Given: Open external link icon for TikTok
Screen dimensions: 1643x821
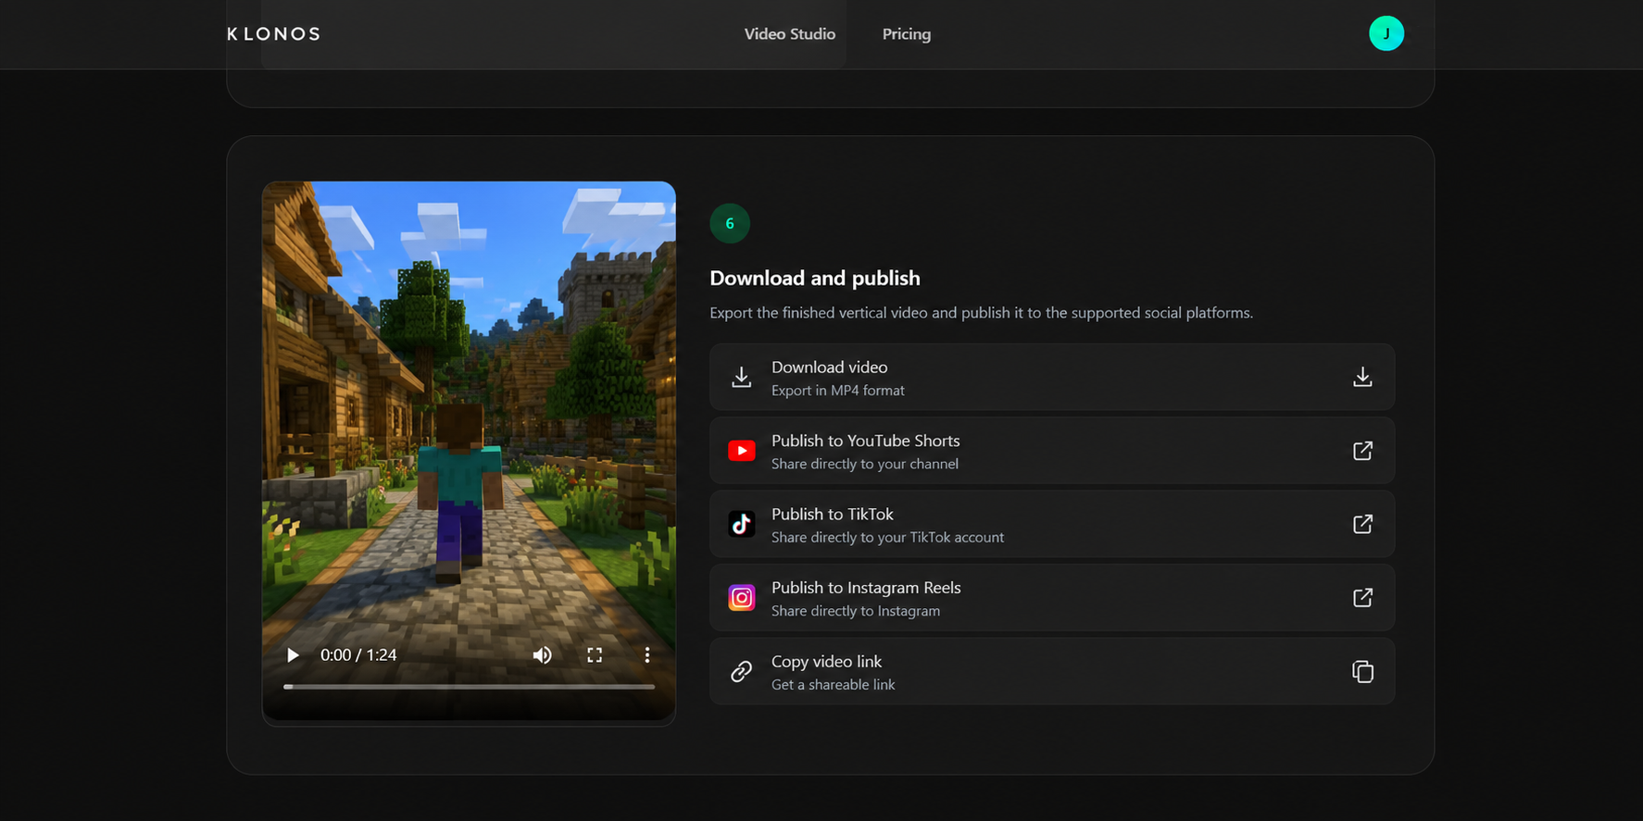Looking at the screenshot, I should 1362,524.
